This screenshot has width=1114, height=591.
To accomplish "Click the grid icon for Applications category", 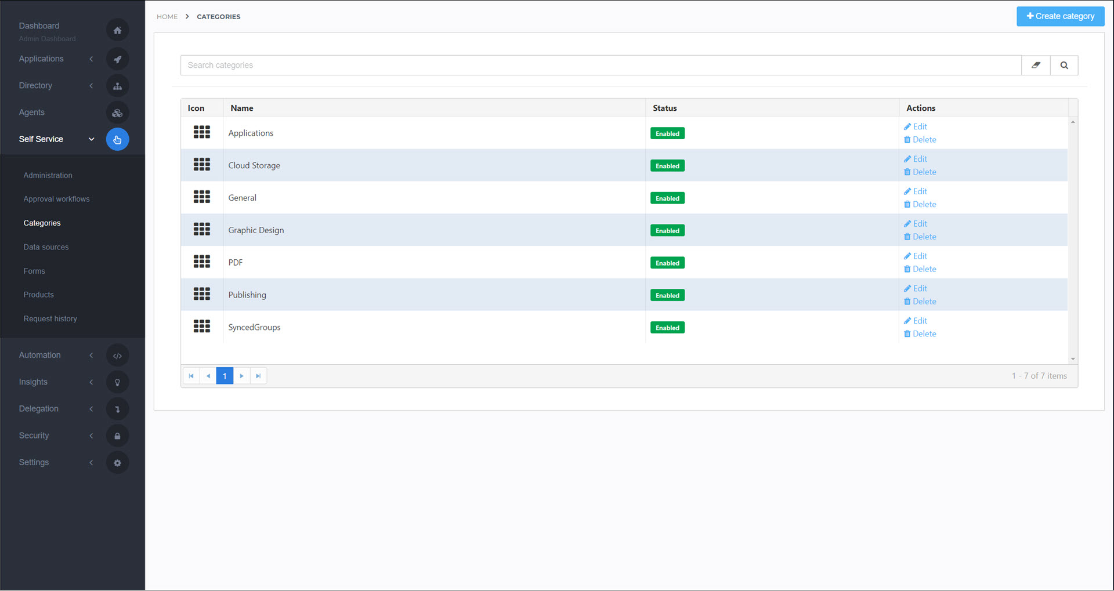I will click(x=202, y=132).
